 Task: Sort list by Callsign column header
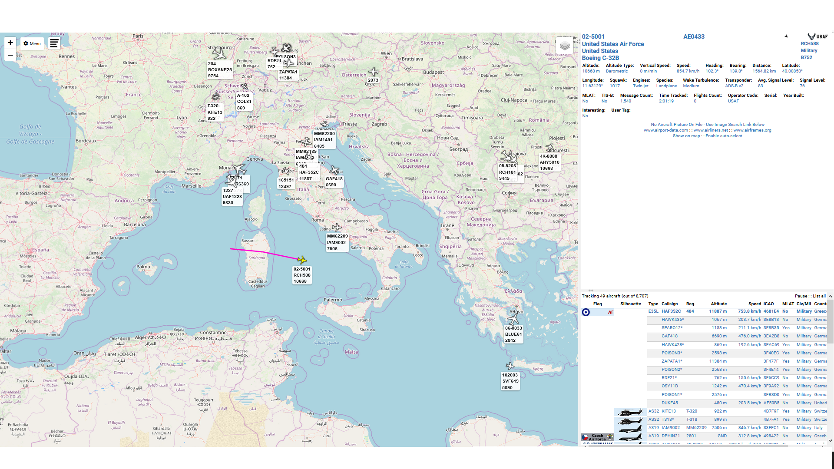point(669,304)
